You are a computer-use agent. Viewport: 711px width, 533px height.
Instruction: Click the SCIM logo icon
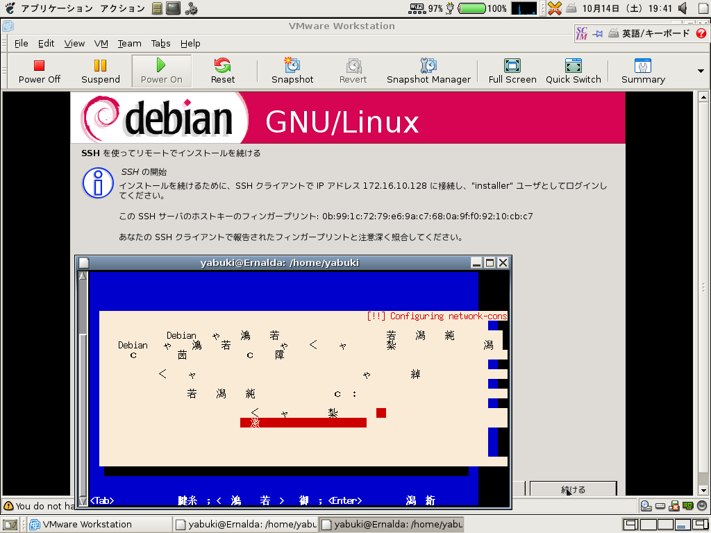click(x=581, y=33)
